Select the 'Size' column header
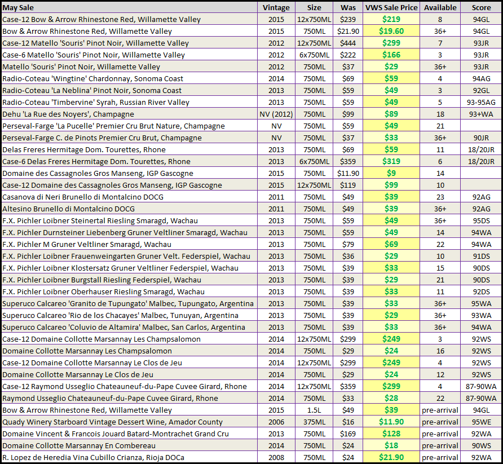This screenshot has width=503, height=464. click(x=315, y=7)
